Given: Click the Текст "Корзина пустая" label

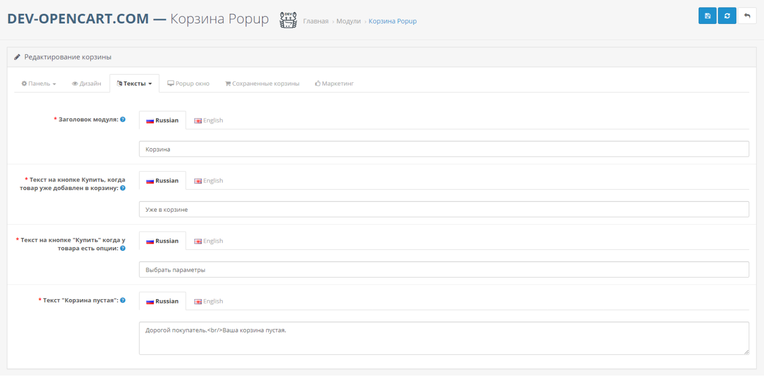Looking at the screenshot, I should point(81,301).
